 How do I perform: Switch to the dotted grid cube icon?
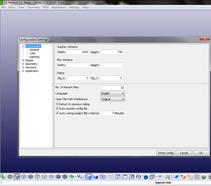51,177
